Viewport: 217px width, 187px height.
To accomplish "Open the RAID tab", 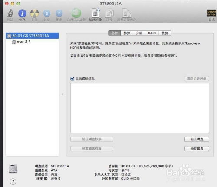I will click(152, 33).
